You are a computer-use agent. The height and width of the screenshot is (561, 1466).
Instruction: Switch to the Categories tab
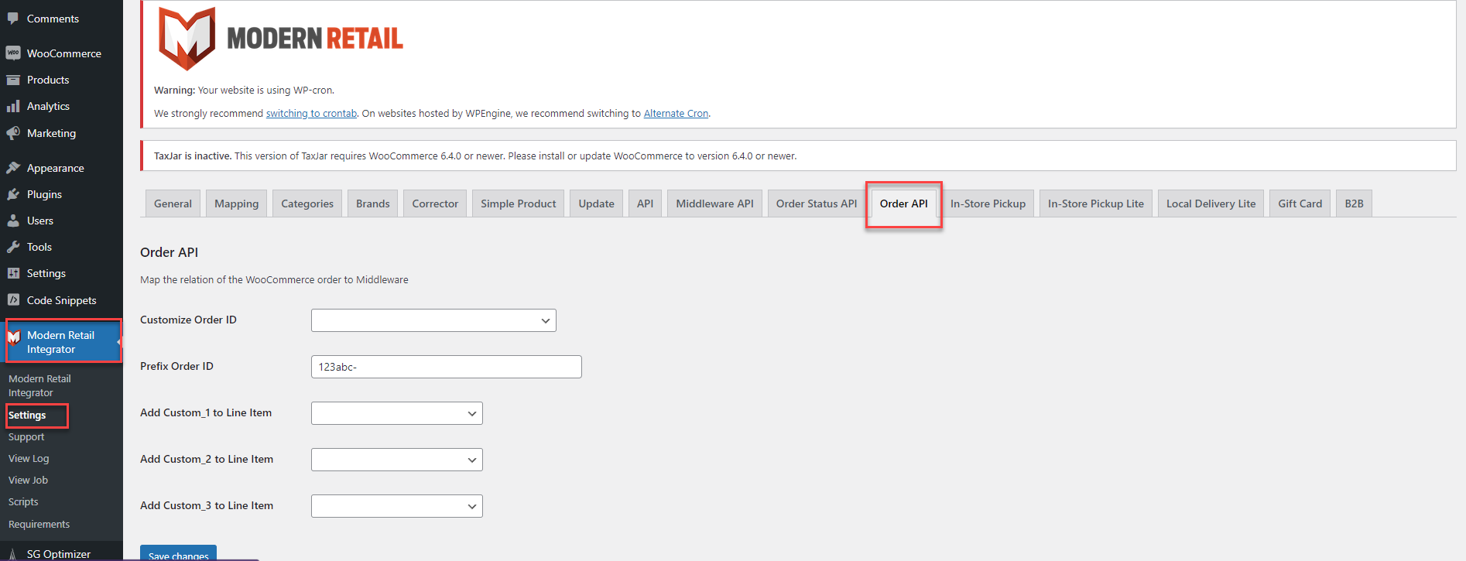307,204
